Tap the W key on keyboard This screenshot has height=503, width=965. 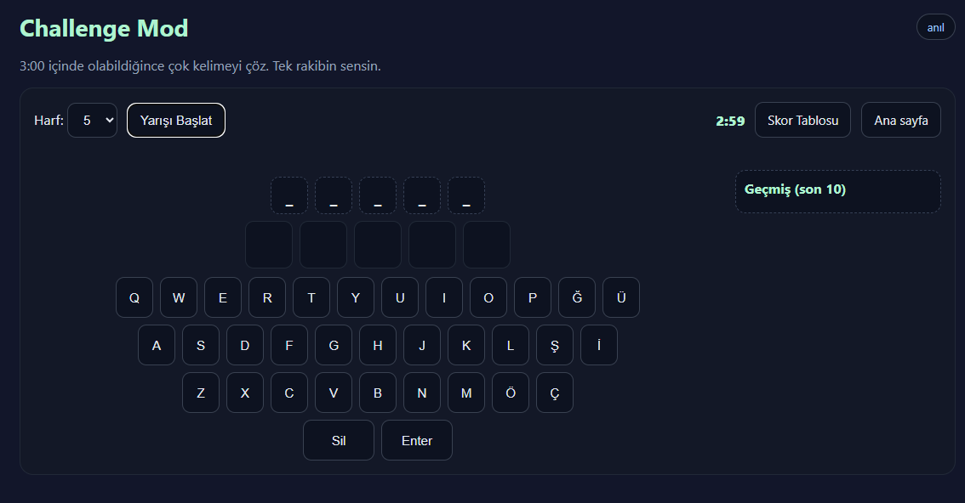(x=179, y=298)
